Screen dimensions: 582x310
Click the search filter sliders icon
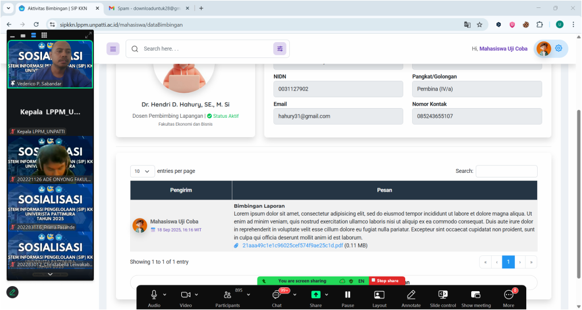coord(280,49)
